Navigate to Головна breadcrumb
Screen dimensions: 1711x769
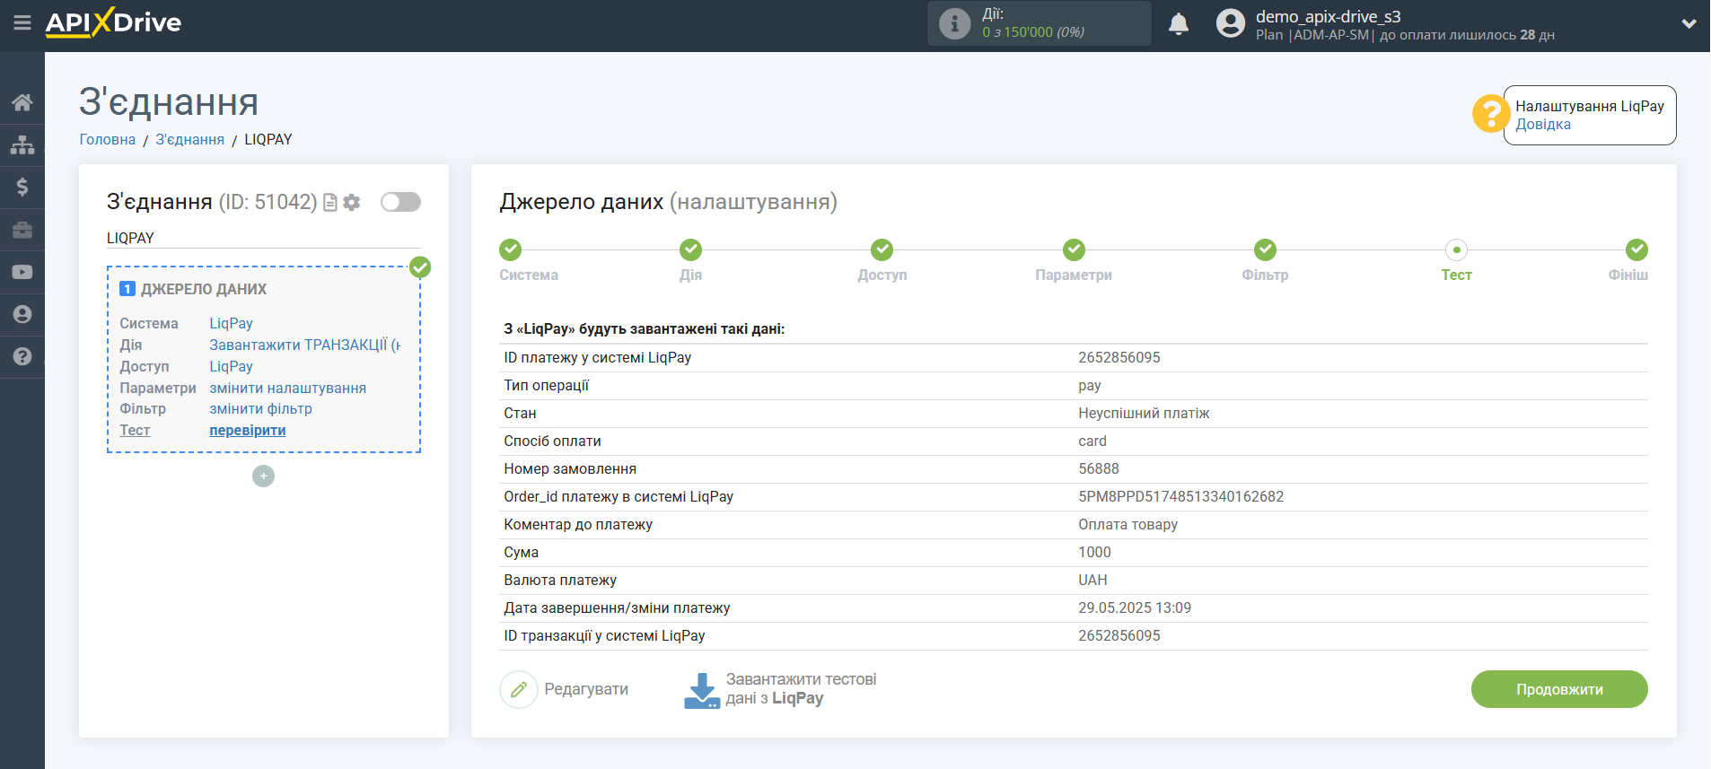[x=108, y=139]
